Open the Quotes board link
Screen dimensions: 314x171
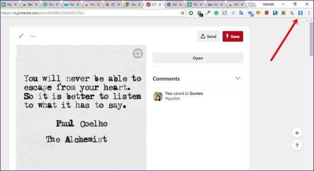tap(196, 93)
